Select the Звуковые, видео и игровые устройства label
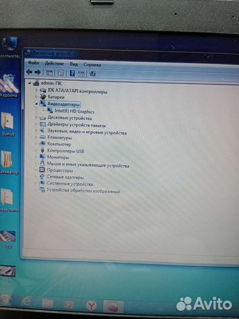The height and width of the screenshot is (319, 239). 87,132
